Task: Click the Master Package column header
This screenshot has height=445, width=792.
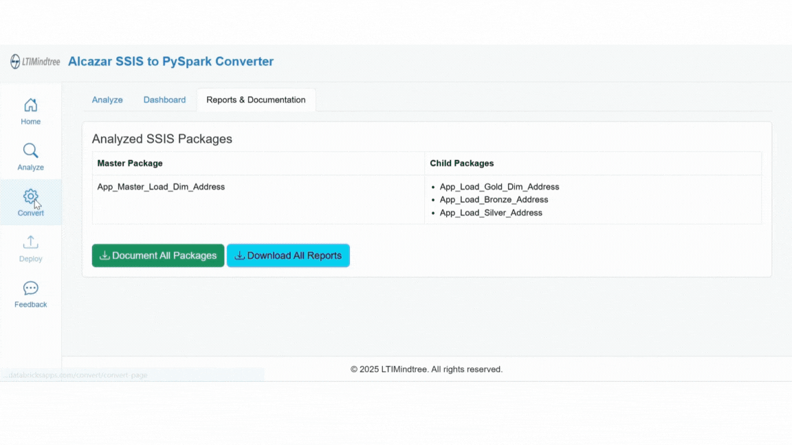Action: [130, 163]
